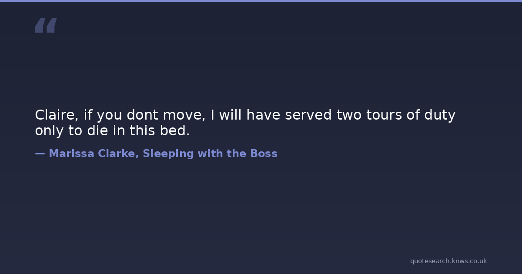Click the word have in the quote
The height and width of the screenshot is (274, 522).
pos(264,115)
